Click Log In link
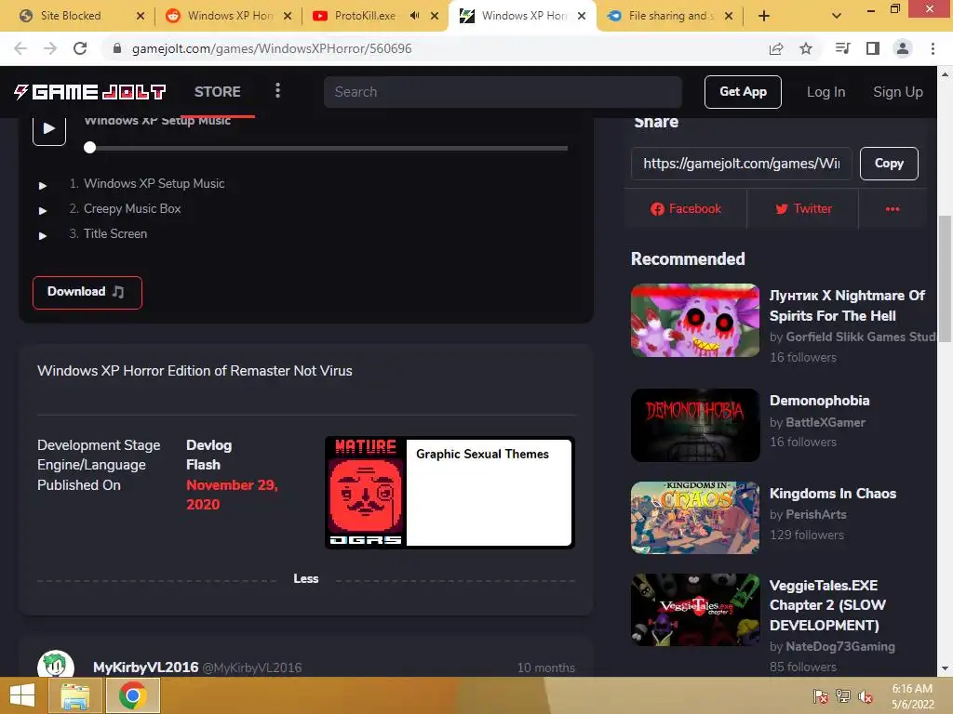 (826, 92)
